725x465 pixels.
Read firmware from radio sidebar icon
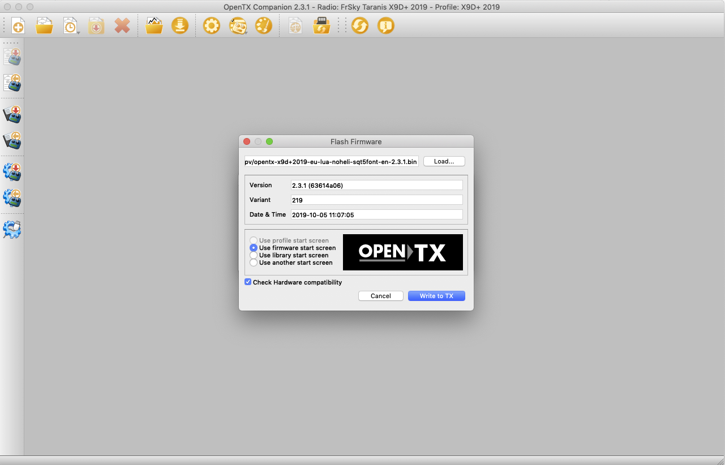[x=12, y=197]
